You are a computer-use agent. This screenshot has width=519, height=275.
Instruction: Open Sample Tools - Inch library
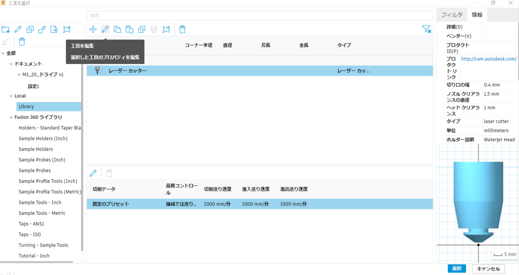[40, 202]
